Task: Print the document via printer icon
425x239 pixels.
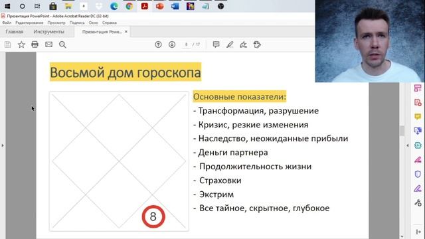Action: 35,44
